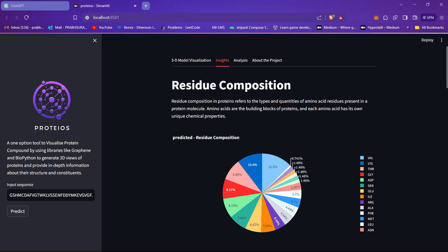448x252 pixels.
Task: Open the Gmail Inbox bookmark
Action: click(x=24, y=27)
